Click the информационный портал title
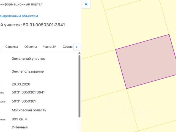The width and height of the screenshot is (176, 132). pyautogui.click(x=21, y=4)
